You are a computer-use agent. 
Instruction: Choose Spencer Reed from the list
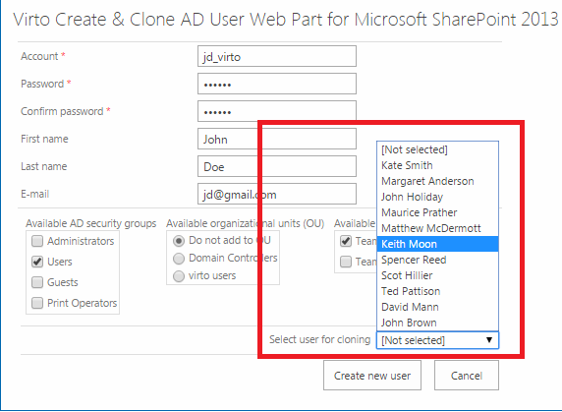(437, 260)
